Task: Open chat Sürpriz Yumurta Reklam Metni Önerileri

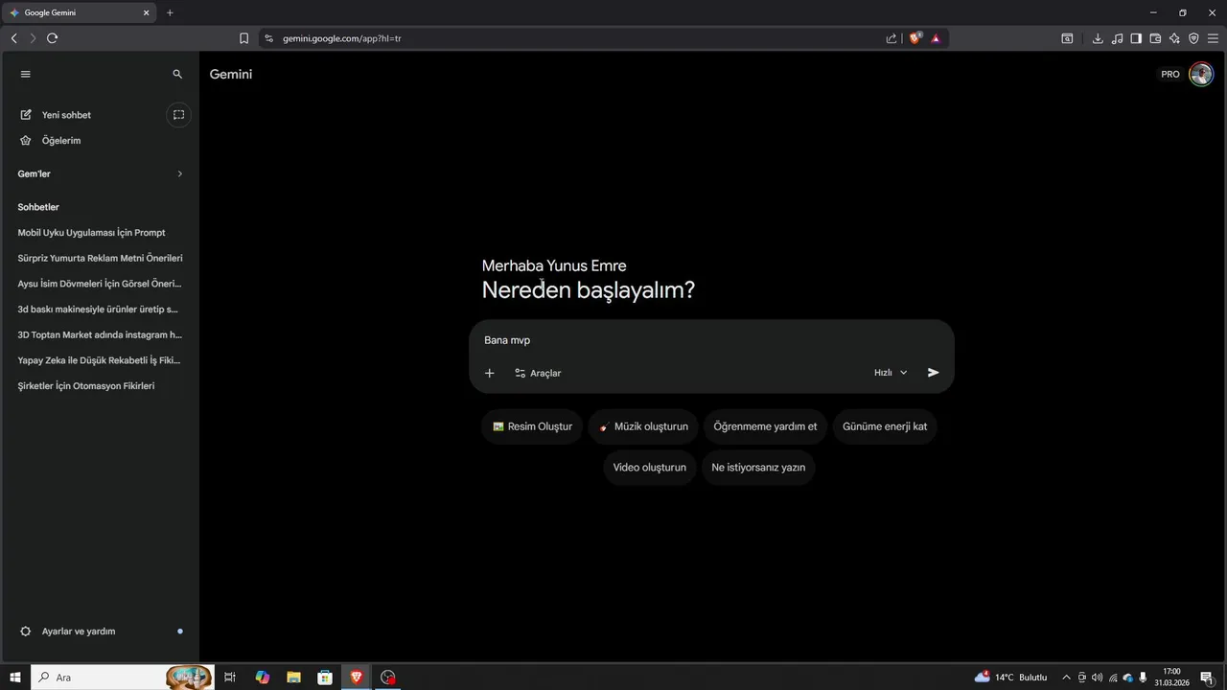Action: pyautogui.click(x=100, y=259)
